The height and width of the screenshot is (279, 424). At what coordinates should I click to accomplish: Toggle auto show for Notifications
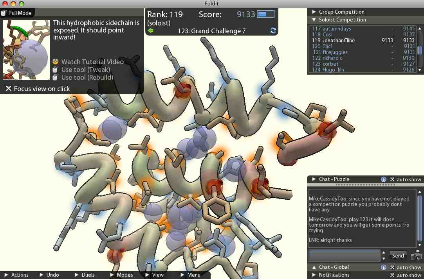[392, 275]
